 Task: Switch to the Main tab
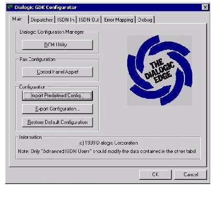[17, 19]
